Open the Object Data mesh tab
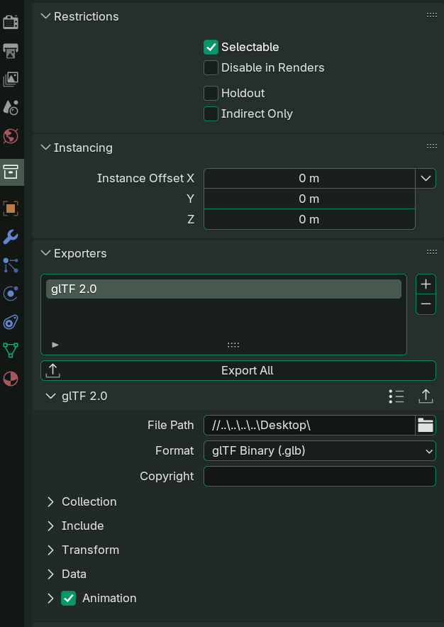Image resolution: width=444 pixels, height=627 pixels. click(11, 350)
